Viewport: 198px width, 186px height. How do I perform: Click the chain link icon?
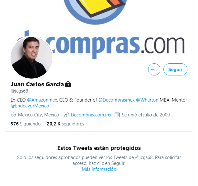[x=66, y=115]
